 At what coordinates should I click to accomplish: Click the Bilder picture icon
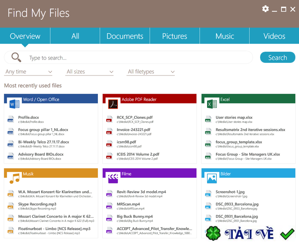[212, 178]
